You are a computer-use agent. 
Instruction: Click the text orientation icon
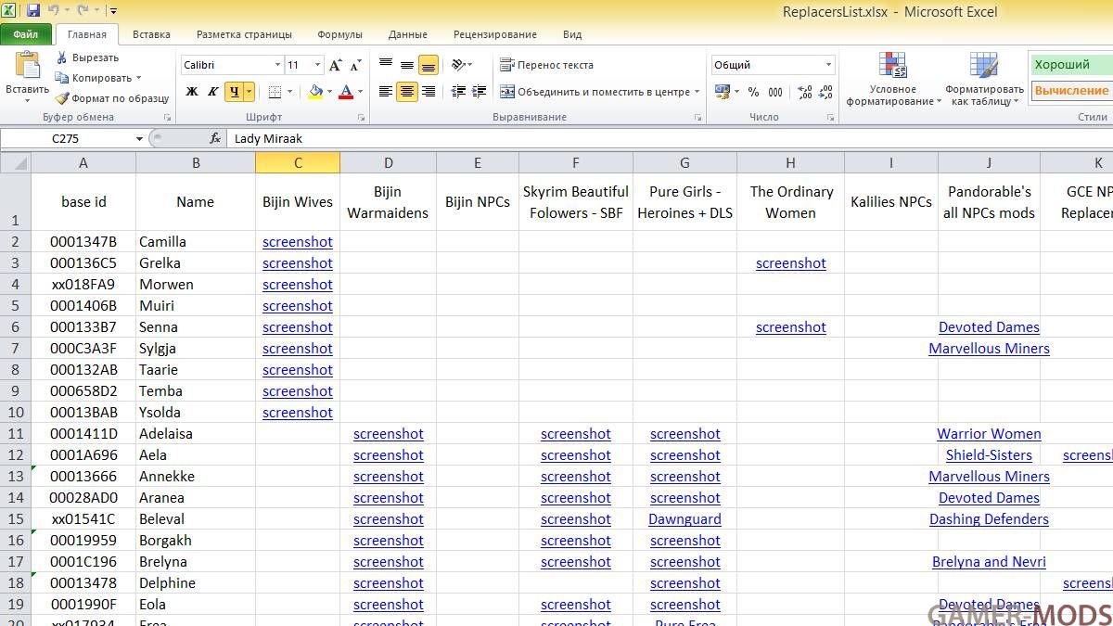tap(458, 65)
